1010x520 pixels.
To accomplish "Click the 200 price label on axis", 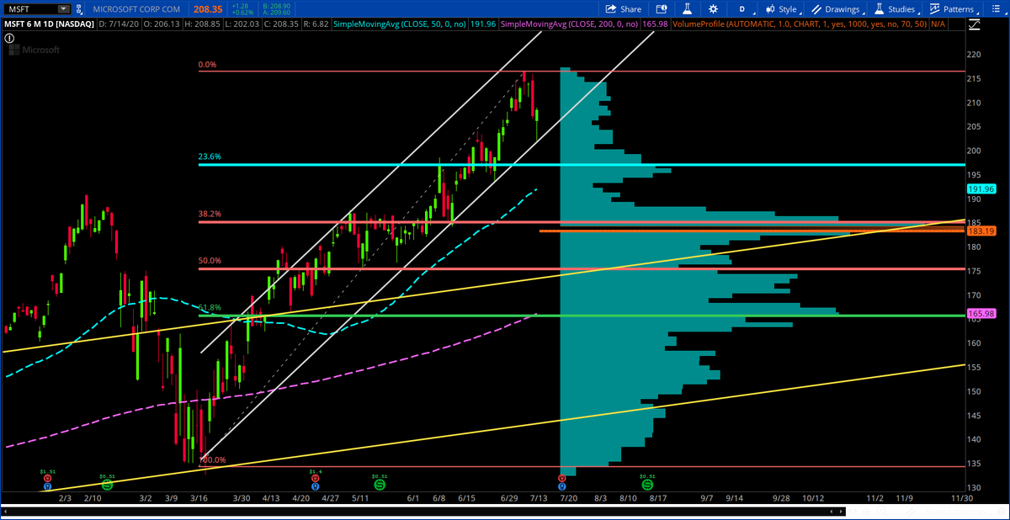I will pyautogui.click(x=975, y=151).
